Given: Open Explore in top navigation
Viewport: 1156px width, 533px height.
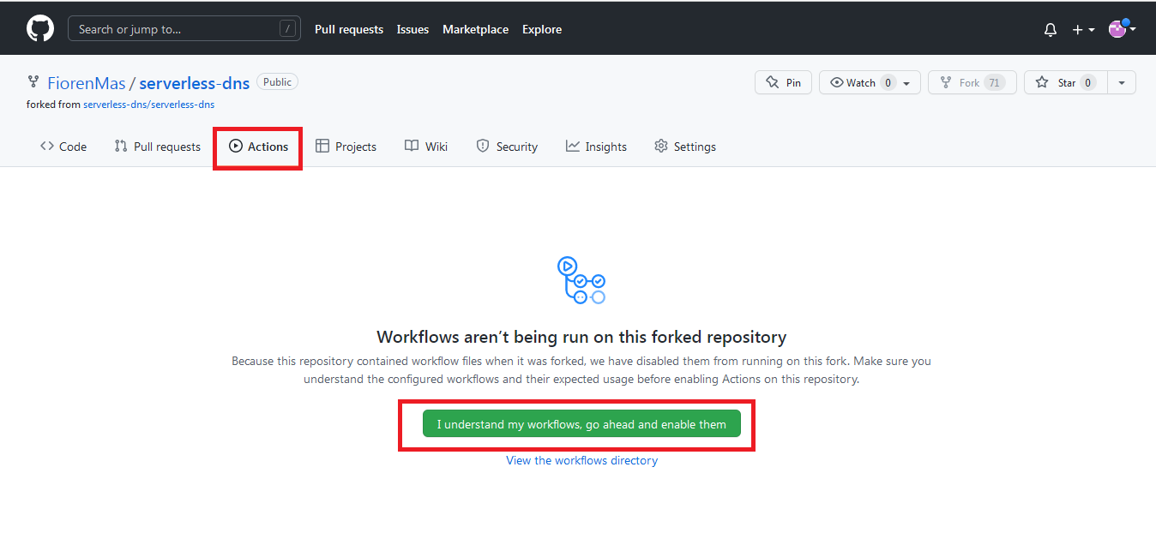Looking at the screenshot, I should 542,29.
